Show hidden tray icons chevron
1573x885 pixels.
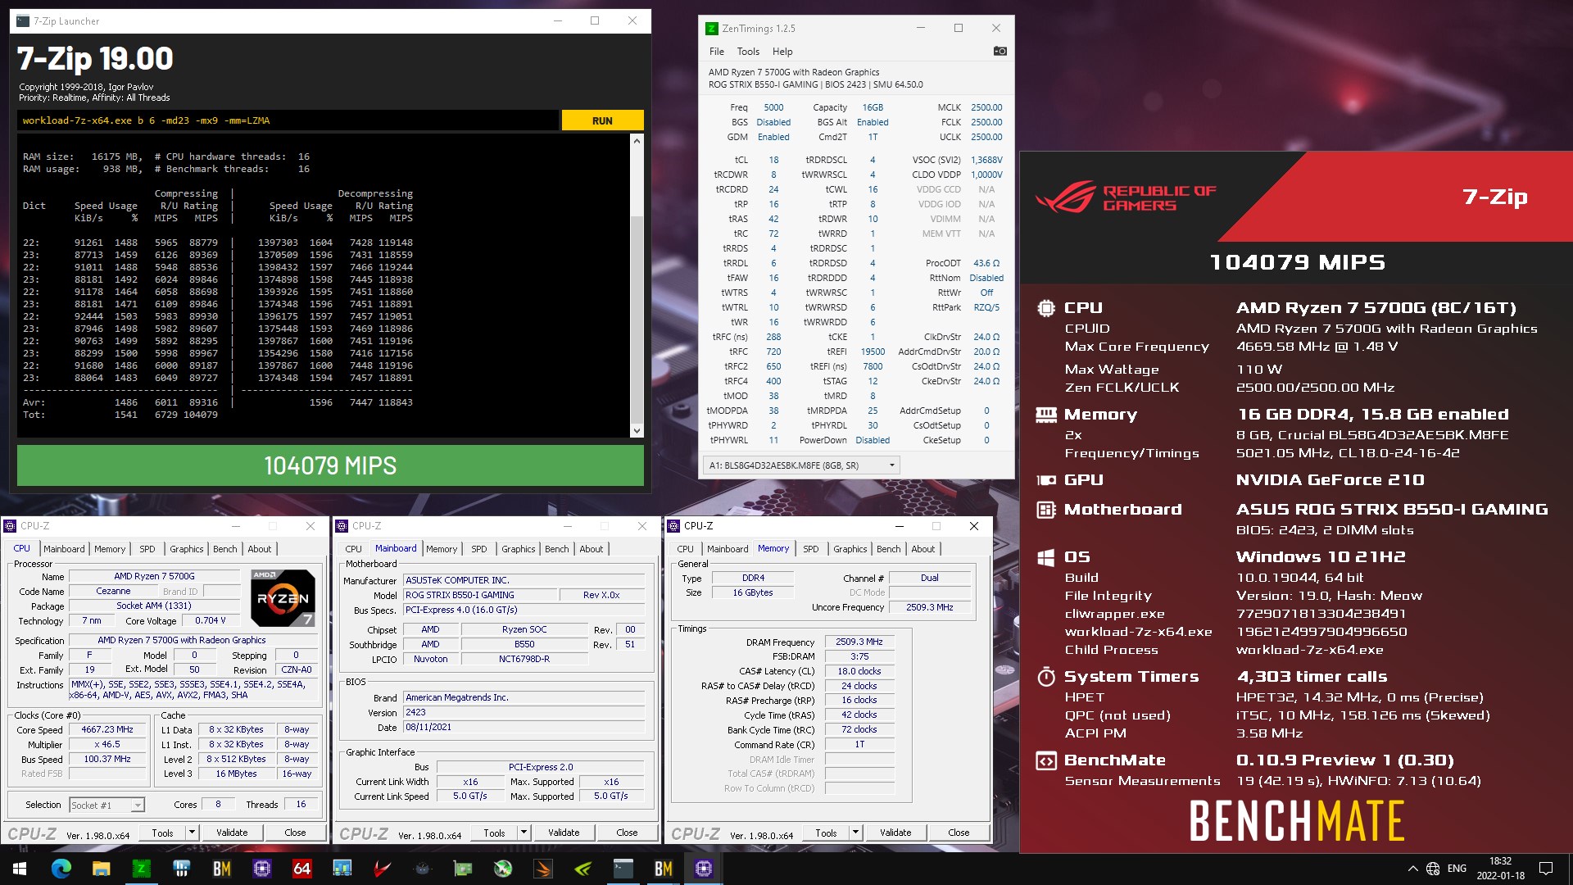coord(1412,869)
